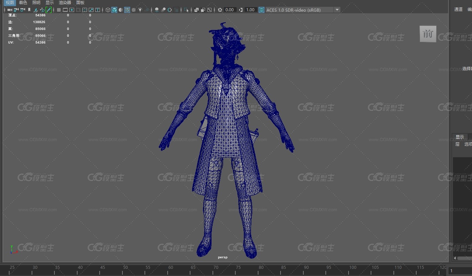Screen dimensions: 472x276
Task: Open the ACES 1.0 SDR-video dropdown
Action: pyautogui.click(x=303, y=10)
